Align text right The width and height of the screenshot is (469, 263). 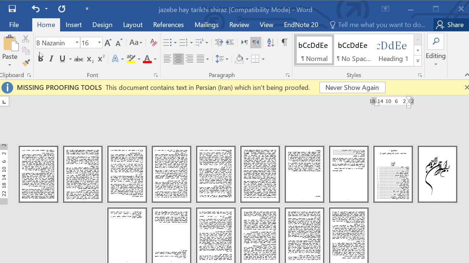click(x=189, y=59)
